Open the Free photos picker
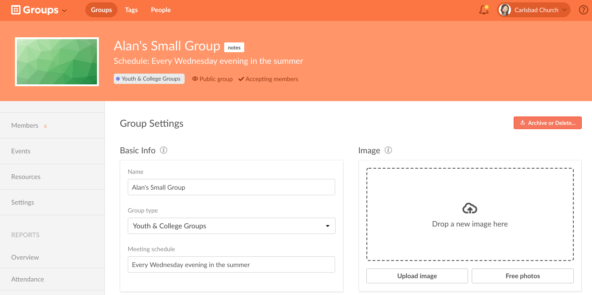 (x=523, y=276)
